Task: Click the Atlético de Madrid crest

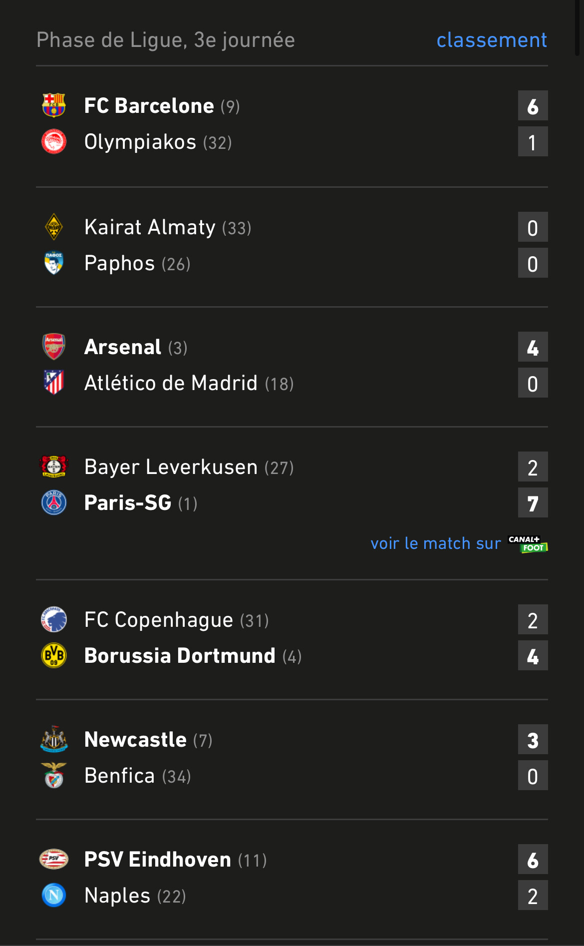Action: (x=54, y=383)
